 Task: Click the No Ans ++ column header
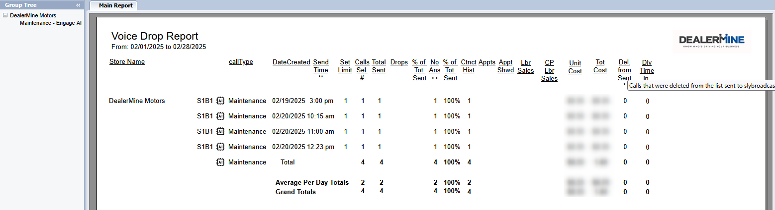(435, 70)
